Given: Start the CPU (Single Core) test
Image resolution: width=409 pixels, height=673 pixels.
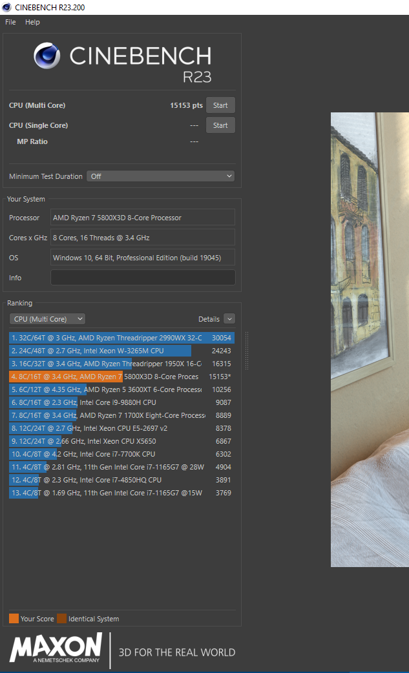Looking at the screenshot, I should pyautogui.click(x=220, y=125).
